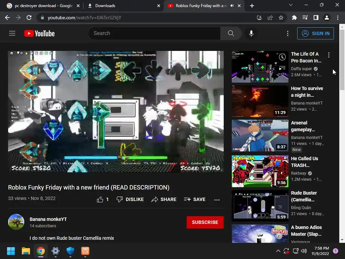Open A bueno Adios Master video title

coord(306,231)
